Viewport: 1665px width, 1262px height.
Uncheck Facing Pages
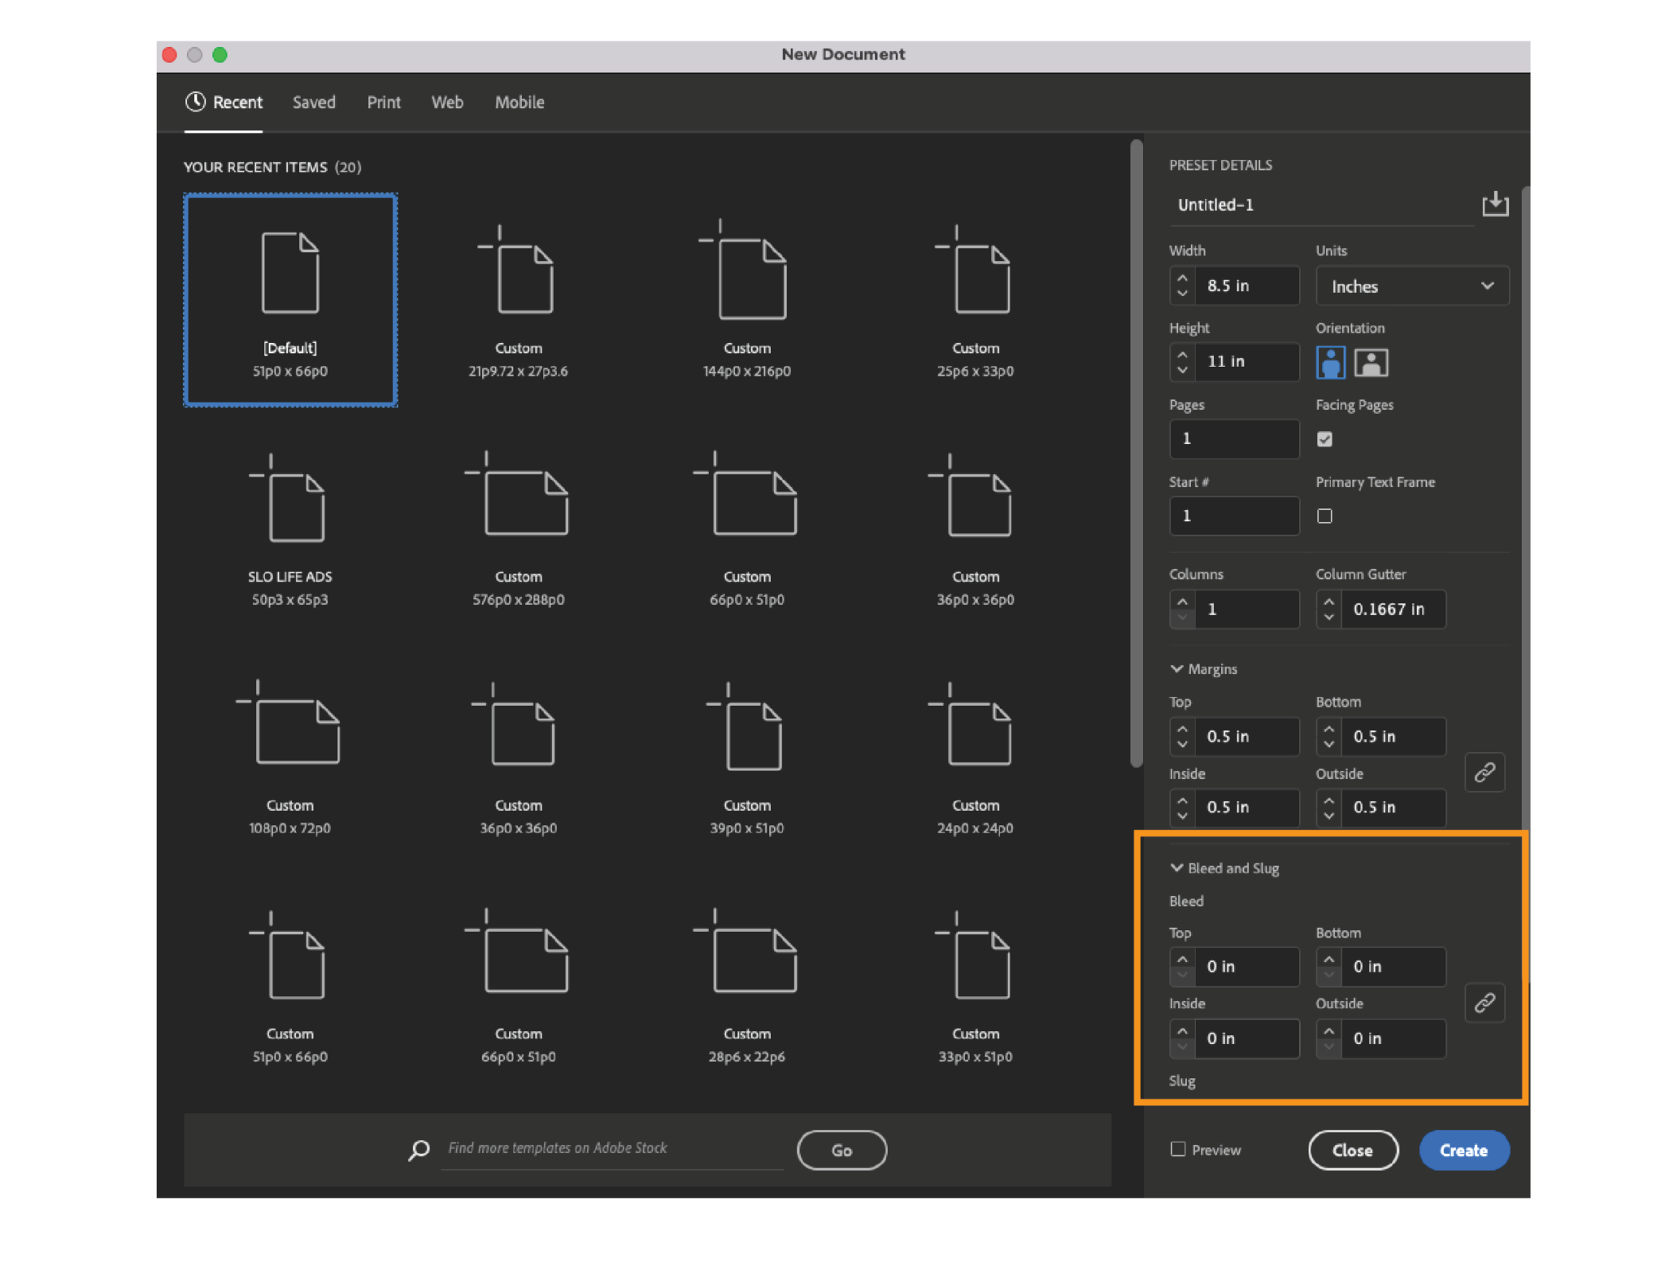click(1324, 439)
